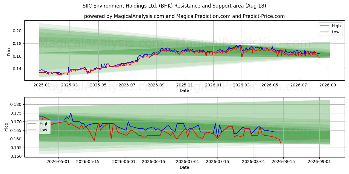The image size is (349, 174).
Task: Click the bottom chart 'Price' axis label
Action: (x=6, y=127)
